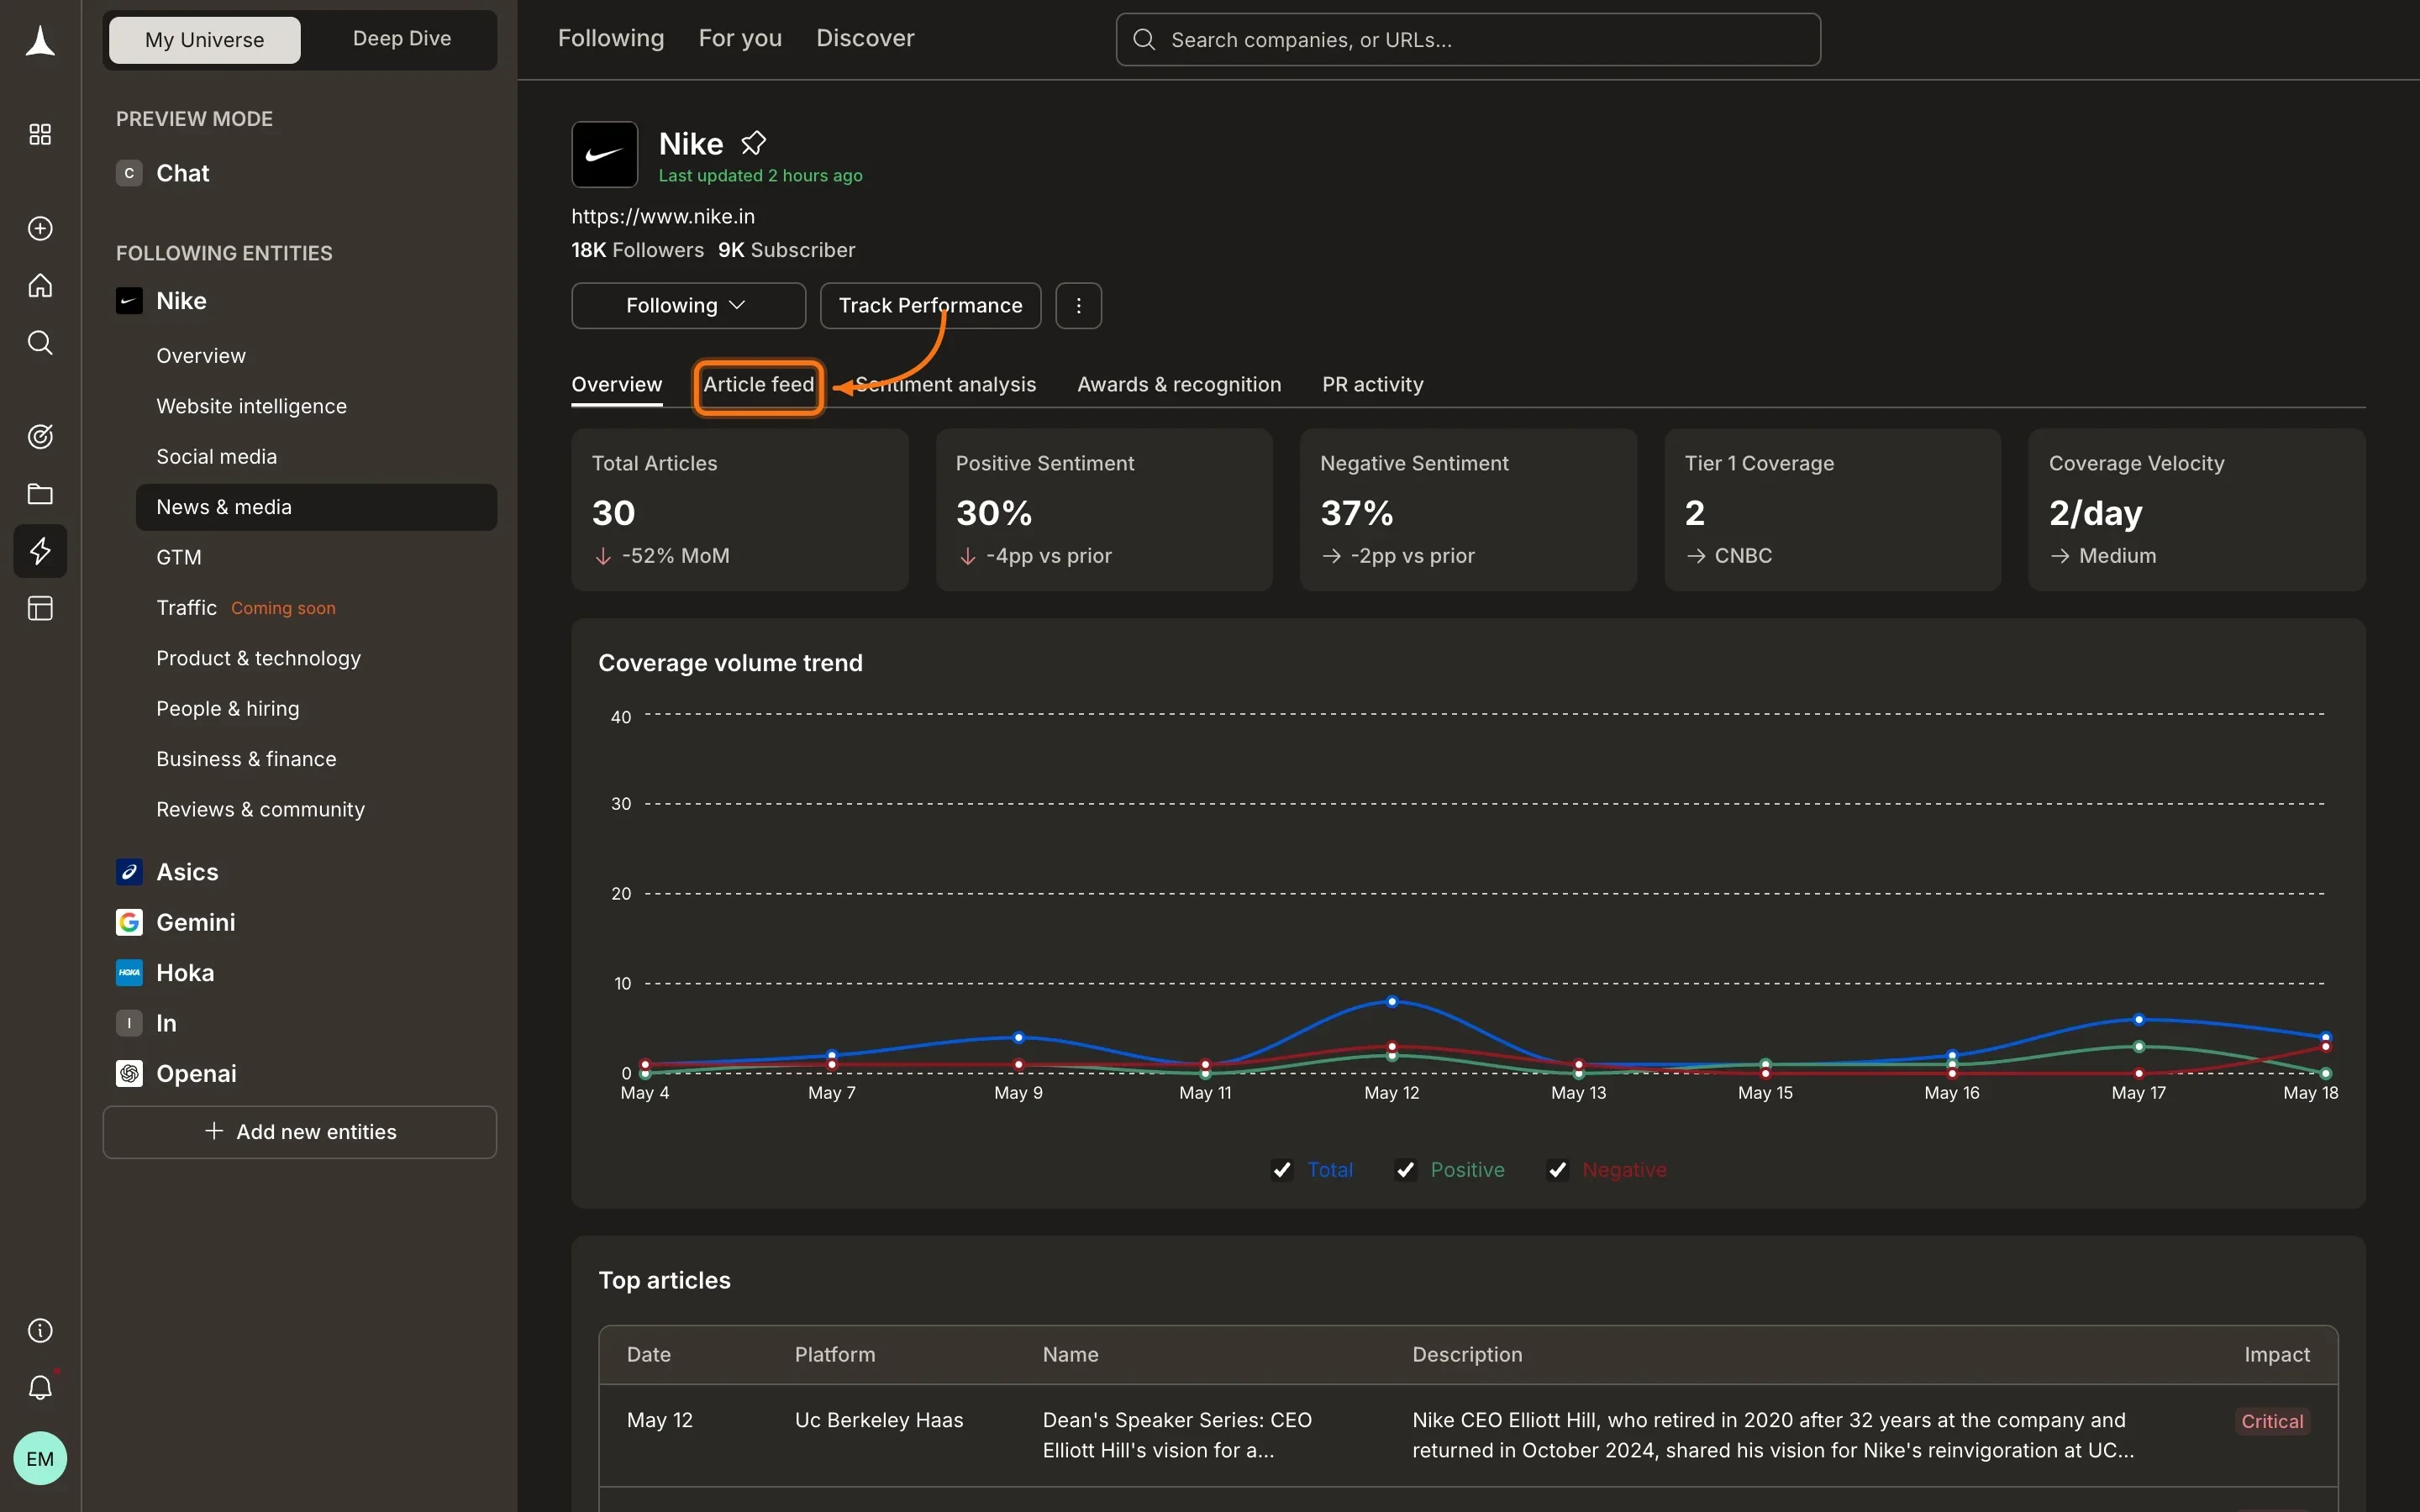
Task: Open the folder icon in the left rail
Action: pos(40,494)
